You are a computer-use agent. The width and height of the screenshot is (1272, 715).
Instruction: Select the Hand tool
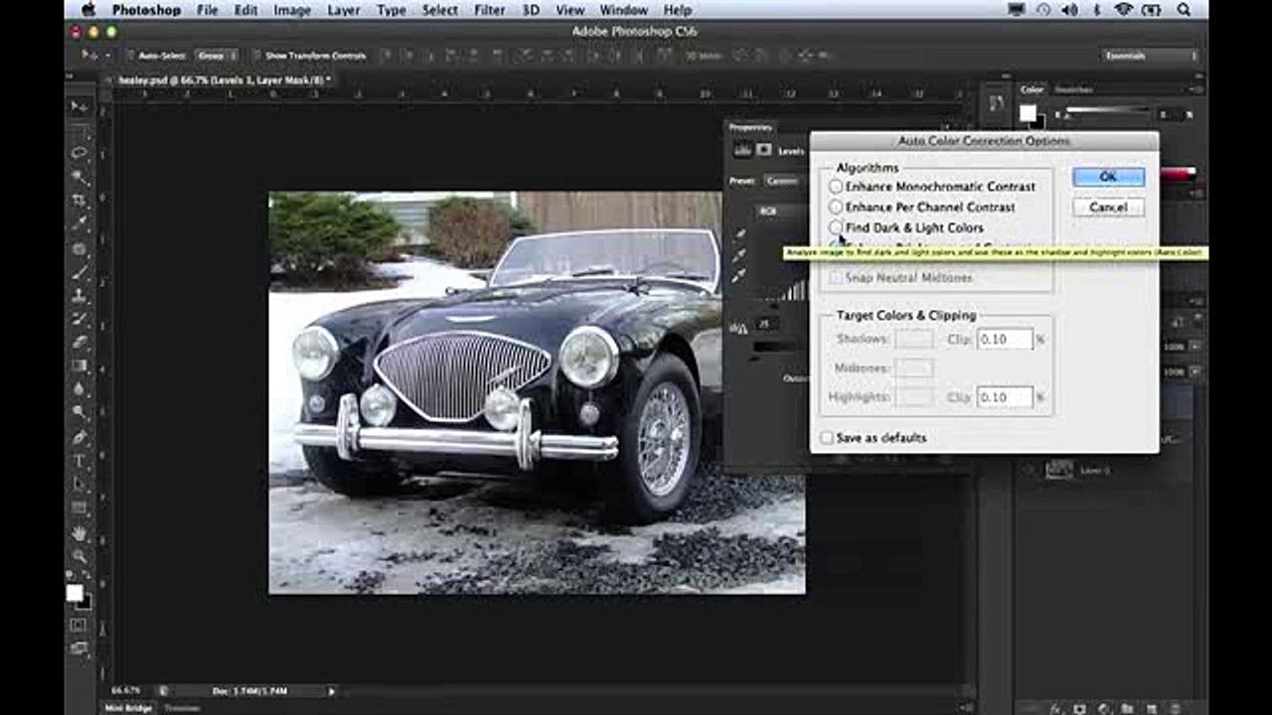79,533
